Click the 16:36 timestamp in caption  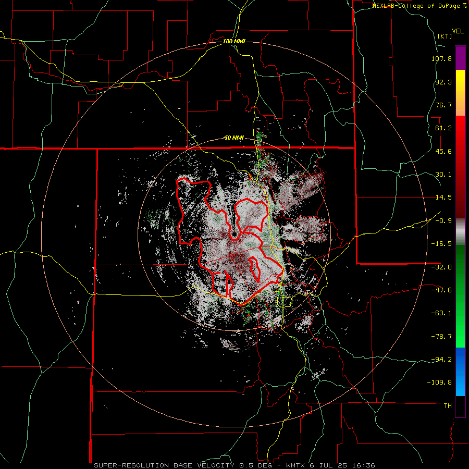click(x=363, y=465)
